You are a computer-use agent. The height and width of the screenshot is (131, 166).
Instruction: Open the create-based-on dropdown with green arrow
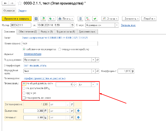click(52, 19)
